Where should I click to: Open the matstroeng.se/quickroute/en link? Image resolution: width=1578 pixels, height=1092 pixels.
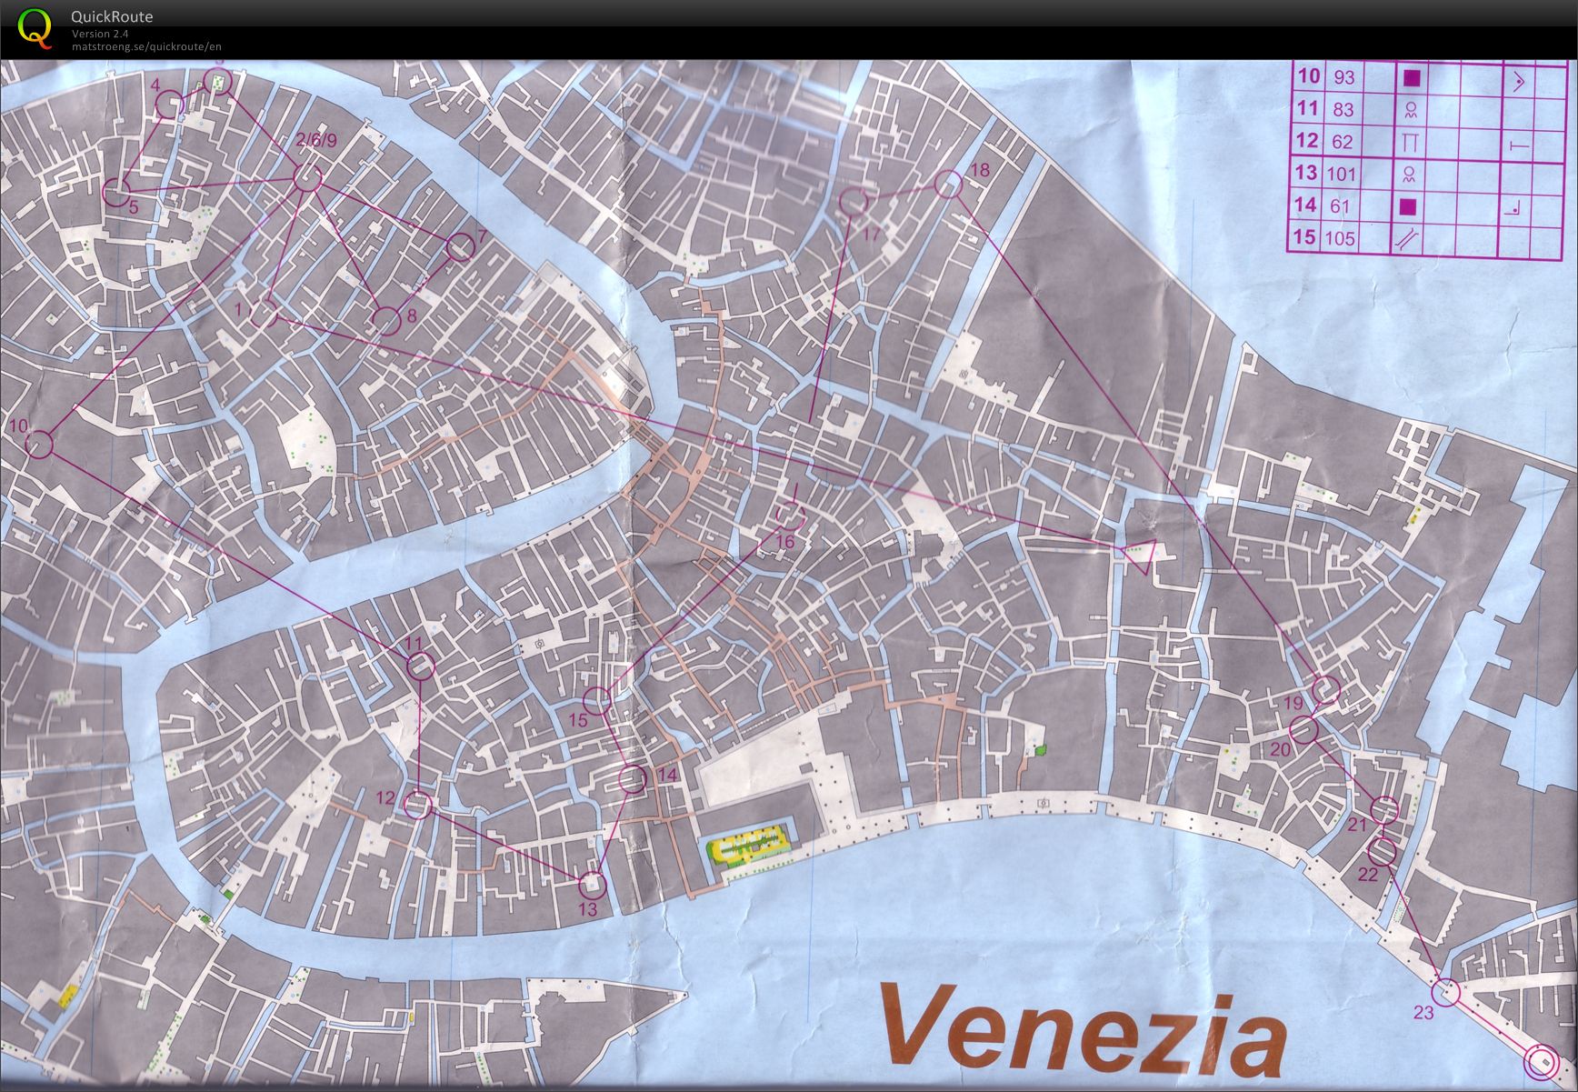[x=146, y=47]
